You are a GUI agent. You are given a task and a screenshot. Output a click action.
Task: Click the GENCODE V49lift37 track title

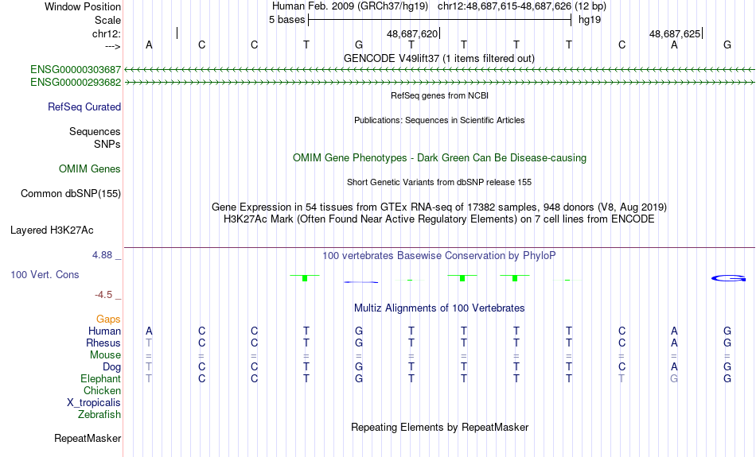point(439,58)
